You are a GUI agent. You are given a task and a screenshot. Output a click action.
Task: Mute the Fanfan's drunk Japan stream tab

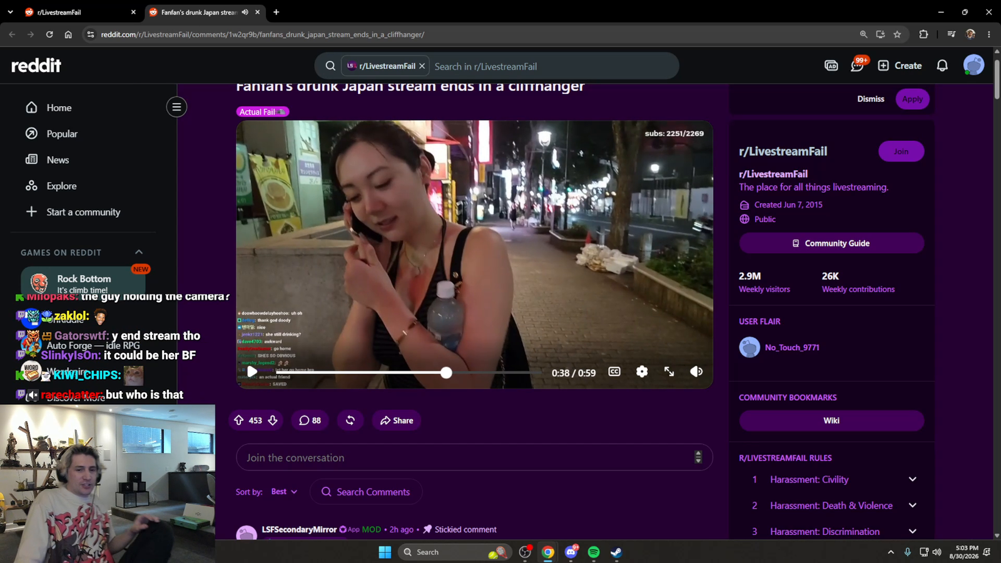click(x=245, y=12)
